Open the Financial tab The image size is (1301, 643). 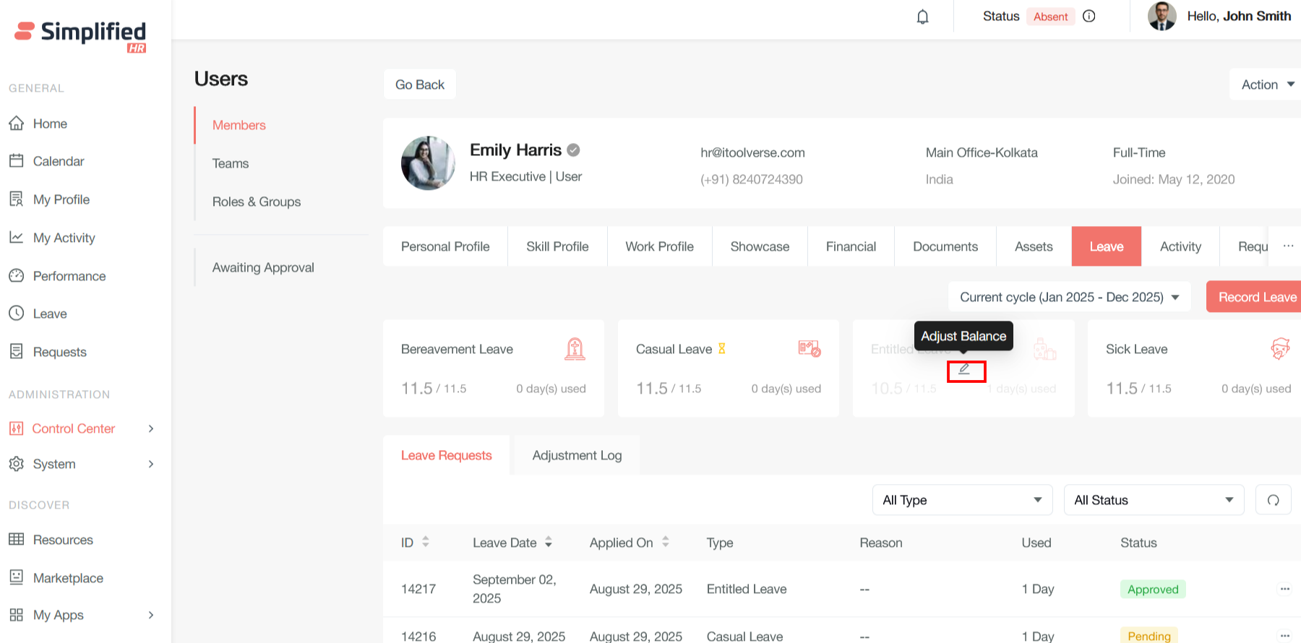coord(851,246)
